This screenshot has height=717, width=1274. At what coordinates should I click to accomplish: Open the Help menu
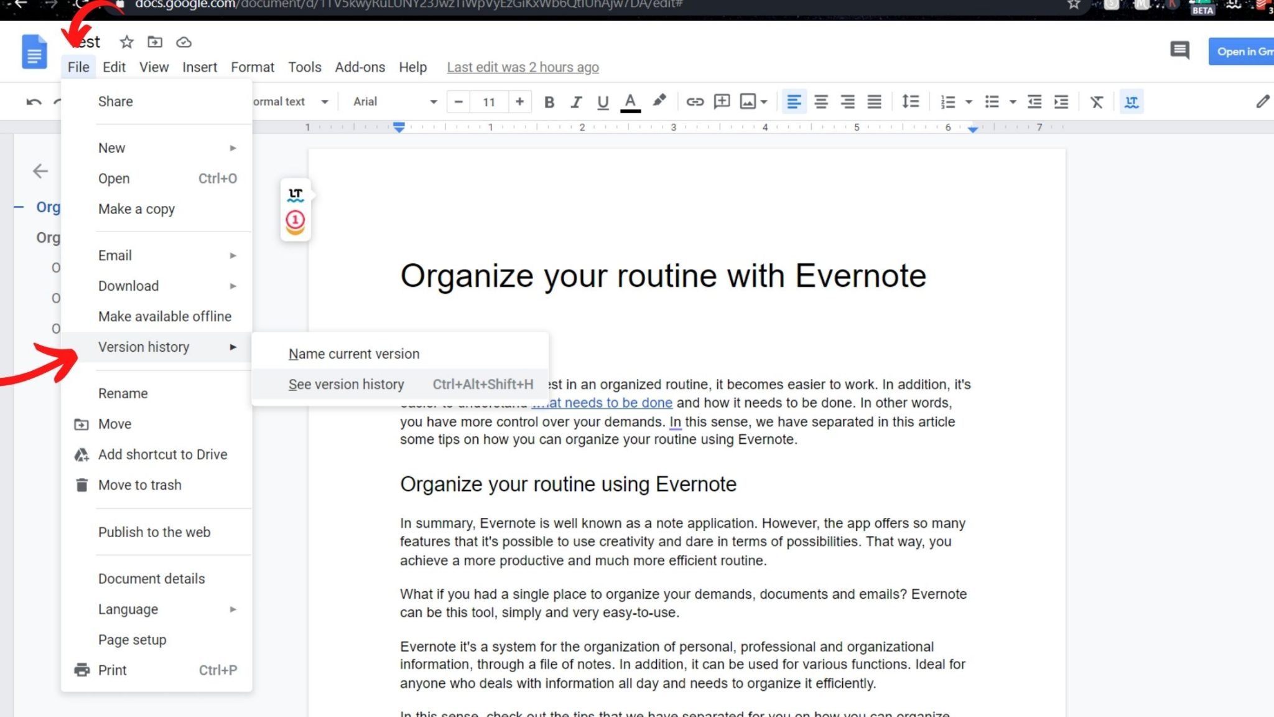point(413,67)
